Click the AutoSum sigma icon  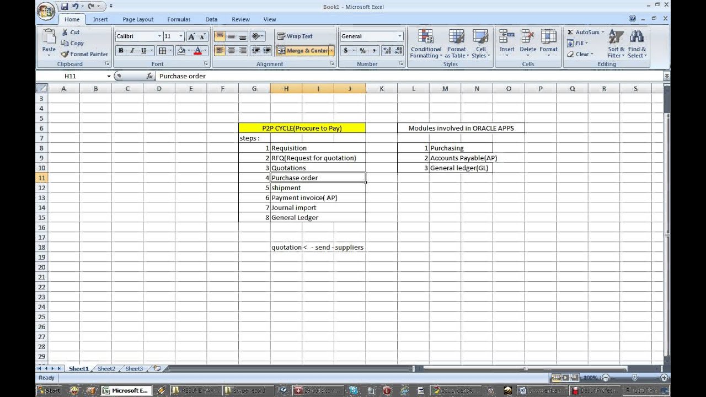pos(570,33)
